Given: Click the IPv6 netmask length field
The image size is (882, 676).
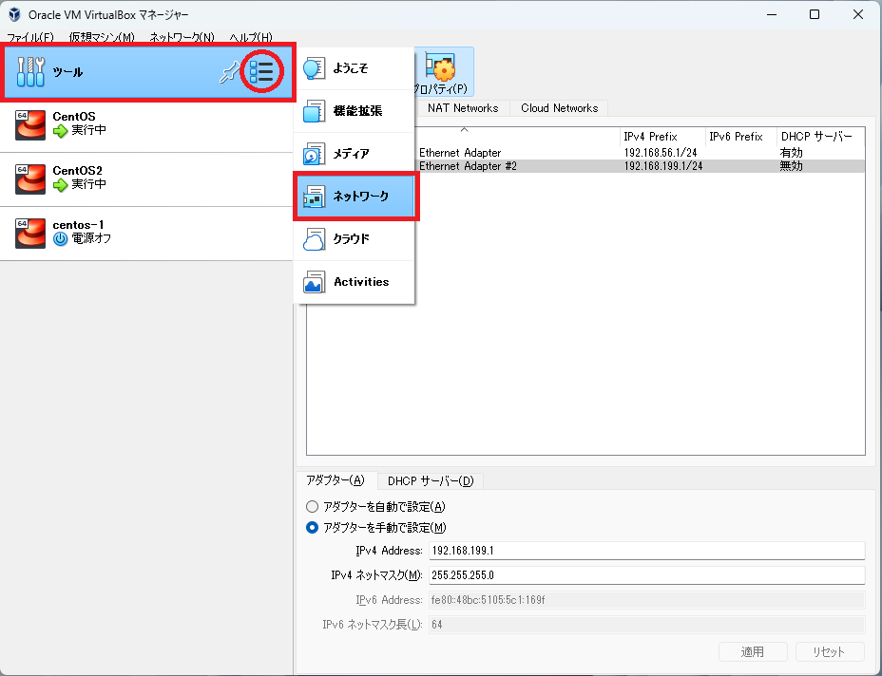Looking at the screenshot, I should 647,625.
